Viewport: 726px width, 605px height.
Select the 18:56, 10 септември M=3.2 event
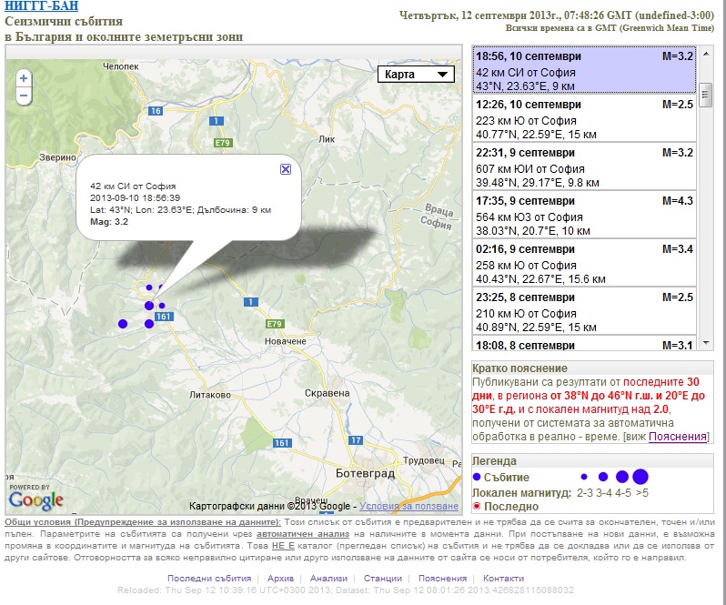point(584,70)
